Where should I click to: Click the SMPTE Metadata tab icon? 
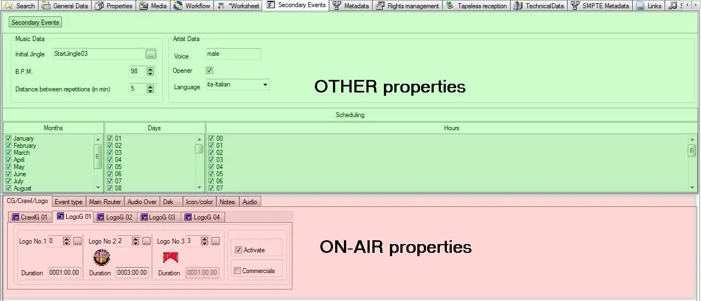coord(574,6)
